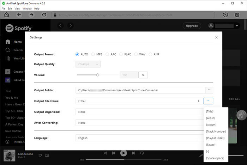Open Liked Songs heart icon
This screenshot has height=165, width=247.
point(8,80)
